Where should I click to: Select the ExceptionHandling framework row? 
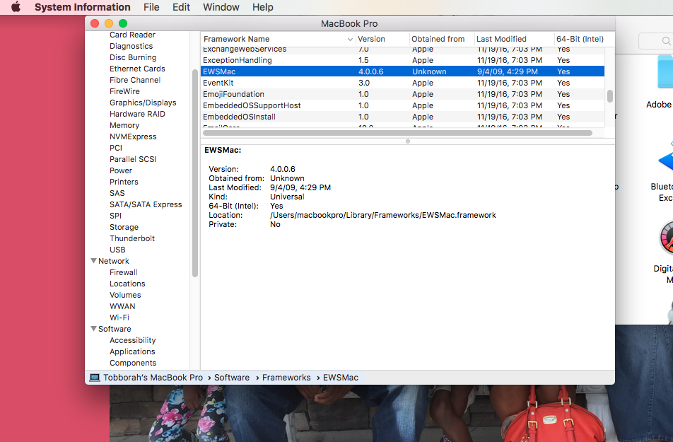point(403,60)
